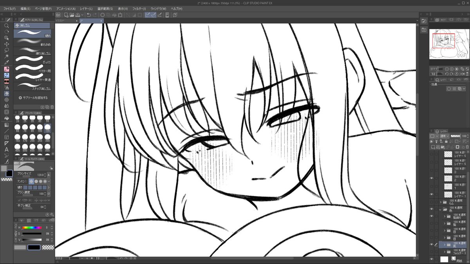Expand the らふ layer folder
This screenshot has width=470, height=264.
click(441, 202)
